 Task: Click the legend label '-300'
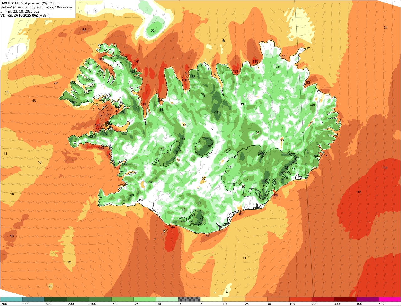(48, 304)
